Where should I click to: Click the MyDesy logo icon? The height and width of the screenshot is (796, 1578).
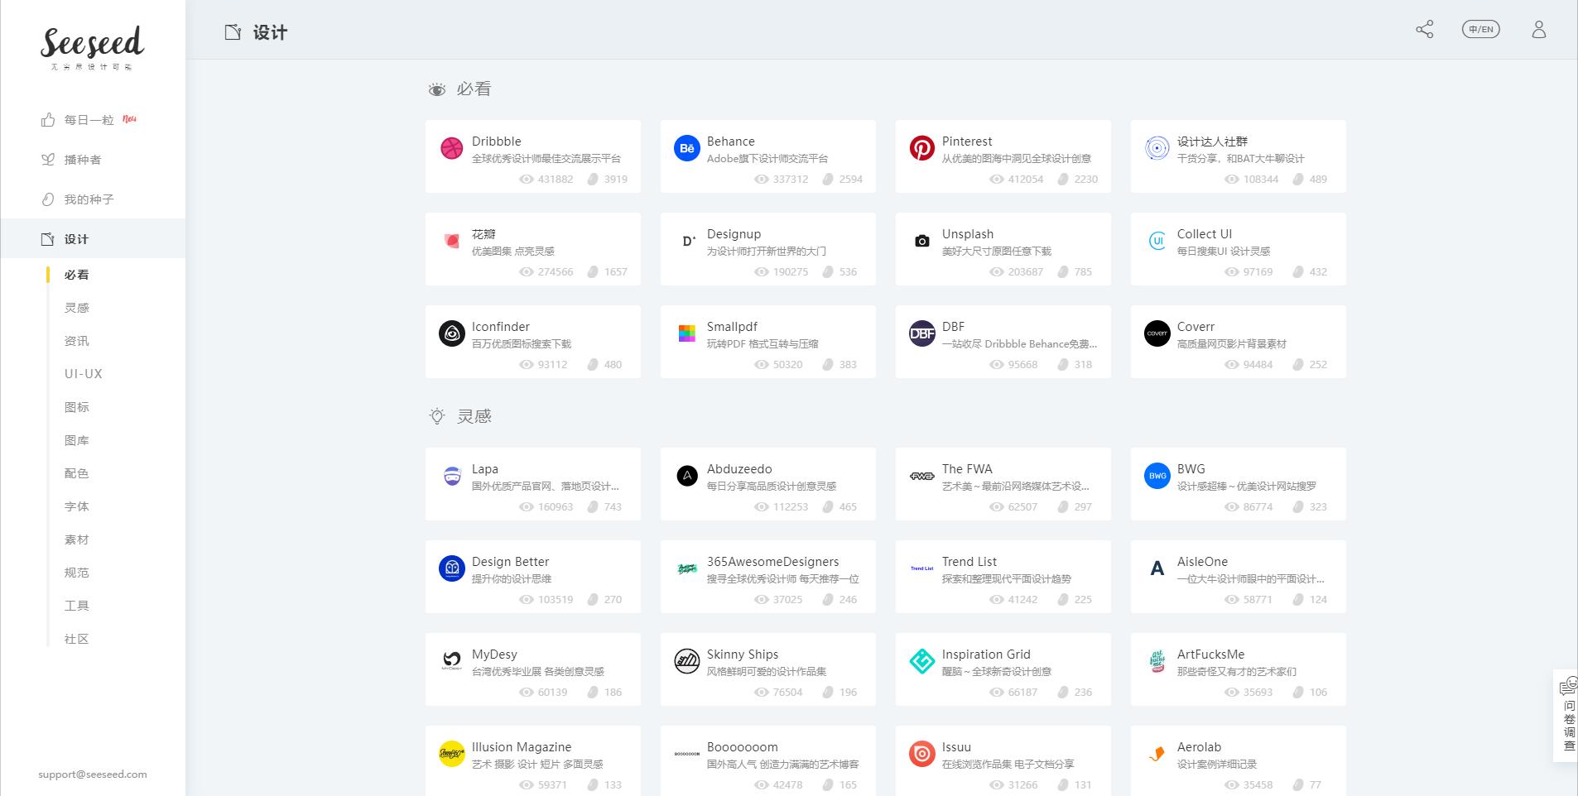(x=452, y=661)
